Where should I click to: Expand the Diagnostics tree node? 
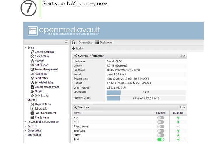[x=25, y=130]
